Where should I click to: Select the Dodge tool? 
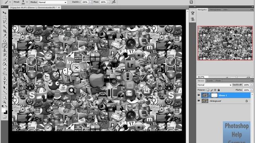[x=4, y=73]
